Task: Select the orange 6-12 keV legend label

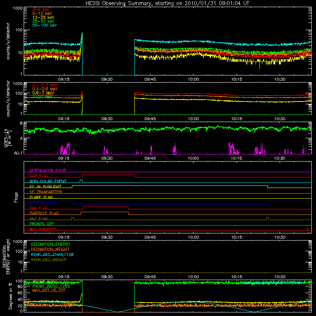Action: click(x=42, y=13)
